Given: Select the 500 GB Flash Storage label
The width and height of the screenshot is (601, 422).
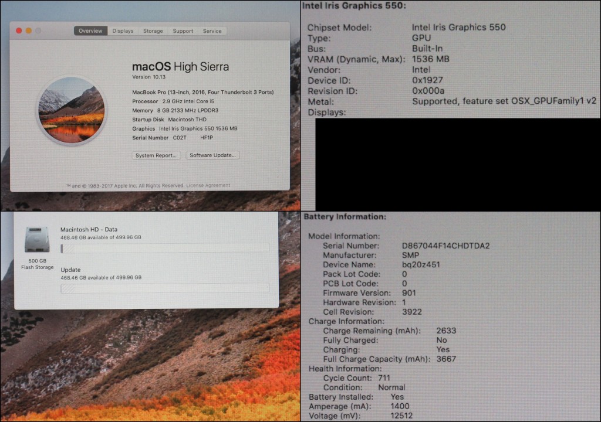Looking at the screenshot, I should (x=37, y=264).
